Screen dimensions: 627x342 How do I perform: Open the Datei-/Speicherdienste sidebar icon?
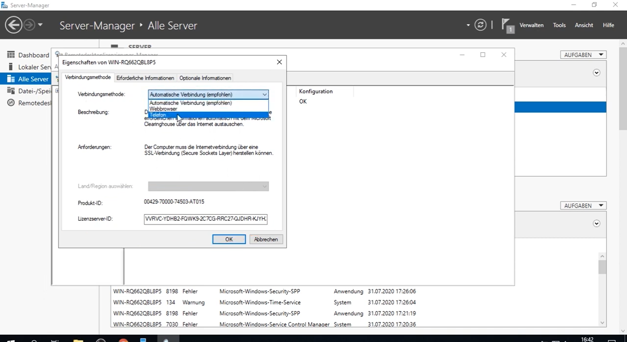pyautogui.click(x=11, y=91)
